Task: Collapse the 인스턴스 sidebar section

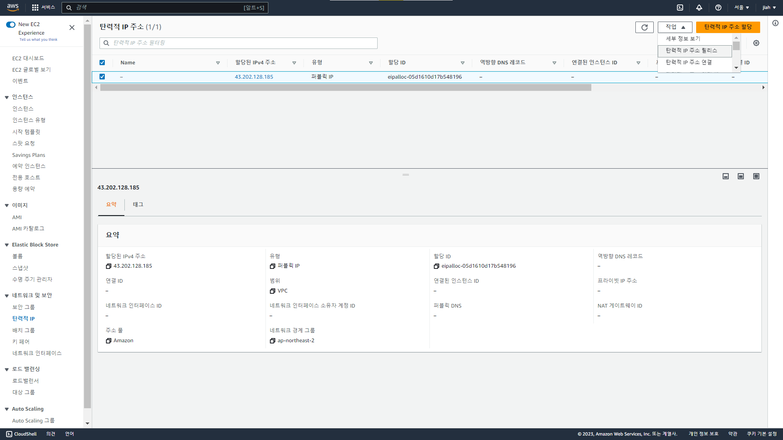Action: coord(7,97)
